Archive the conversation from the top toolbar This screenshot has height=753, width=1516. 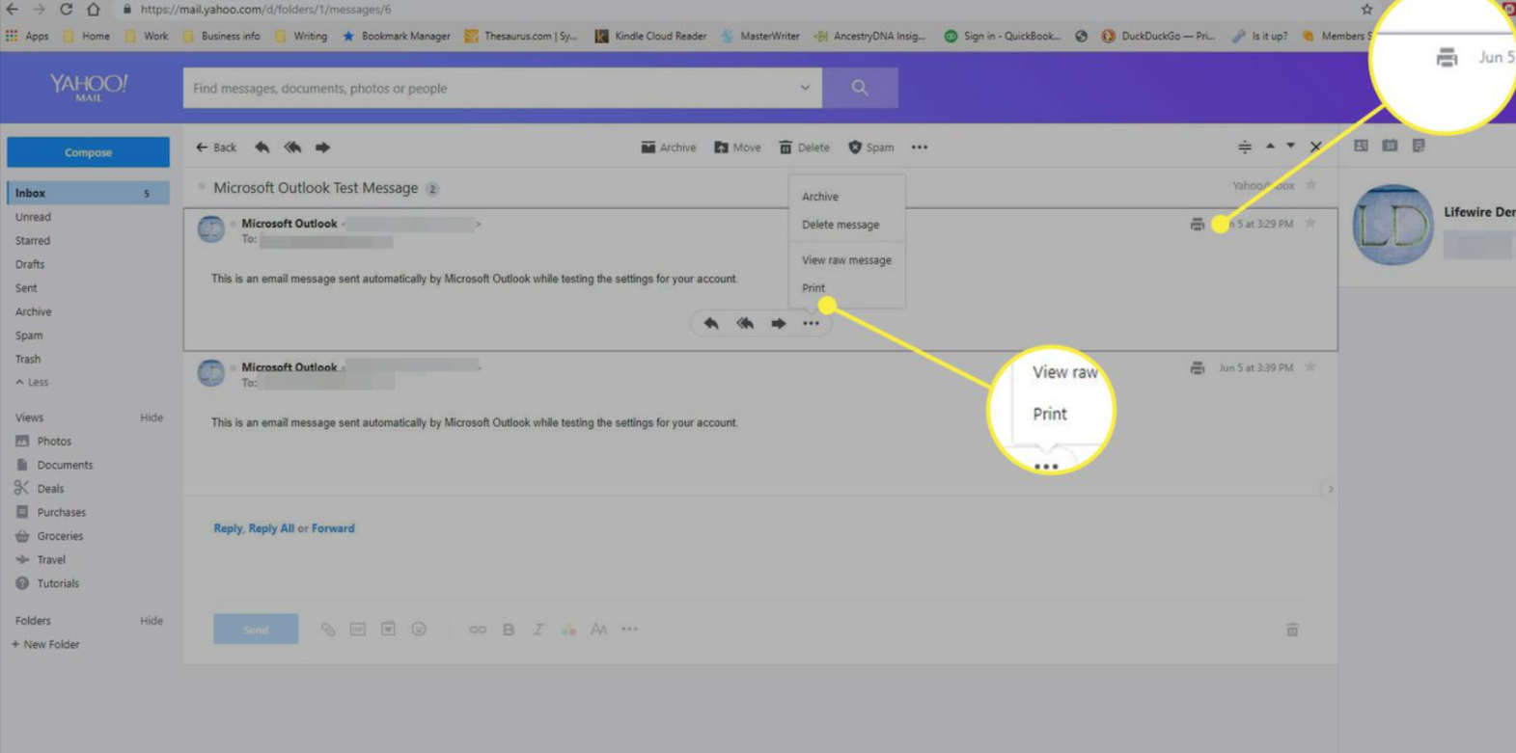pyautogui.click(x=668, y=148)
